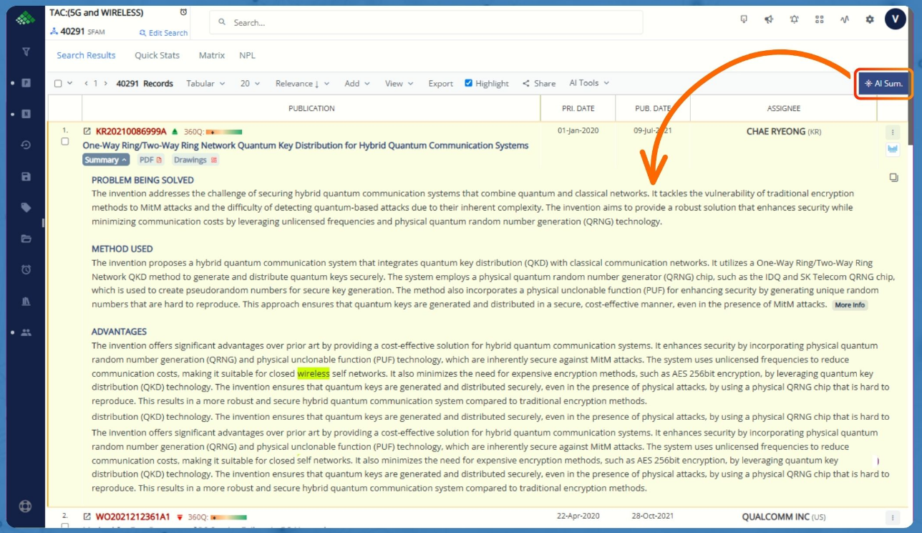Viewport: 922px width, 533px height.
Task: Open the filter funnel in the sidebar
Action: coord(26,52)
